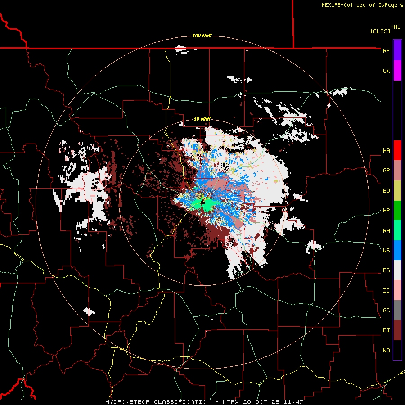Viewport: 405px width, 405px height.
Task: Click the ND legend label
Action: [386, 350]
